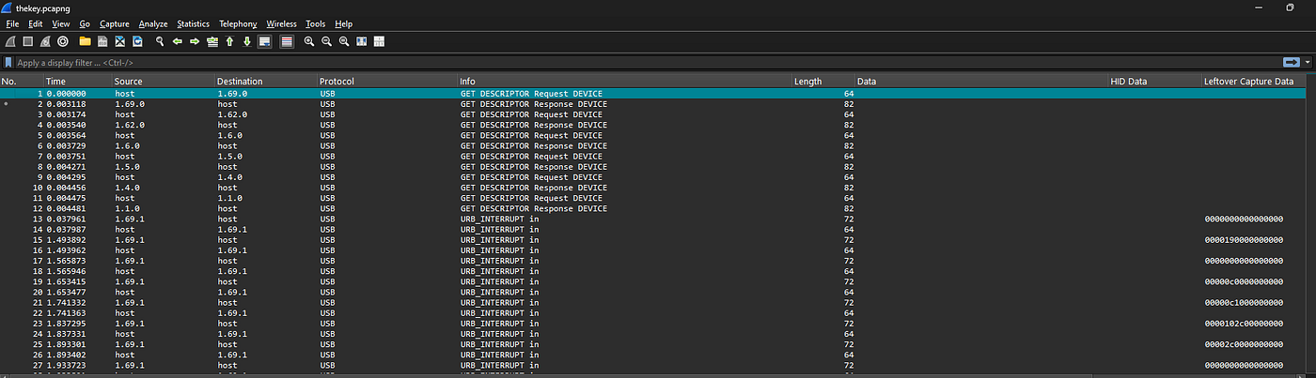Open the Edit menu
Screen dimensions: 1316x378
(36, 23)
